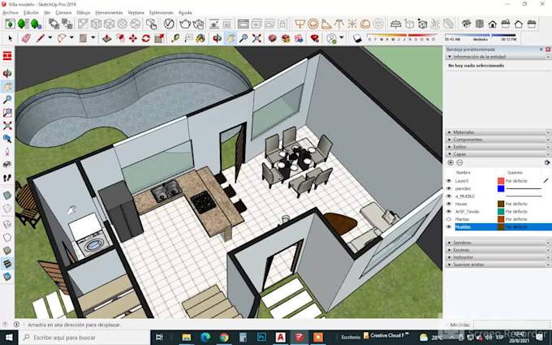This screenshot has height=345, width=552.
Task: Choose the Zoom magnifier in top toolbar
Action: [x=244, y=38]
